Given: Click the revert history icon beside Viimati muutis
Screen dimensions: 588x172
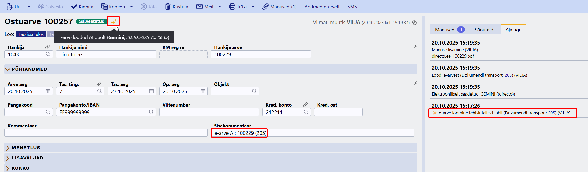Looking at the screenshot, I should coord(414,23).
